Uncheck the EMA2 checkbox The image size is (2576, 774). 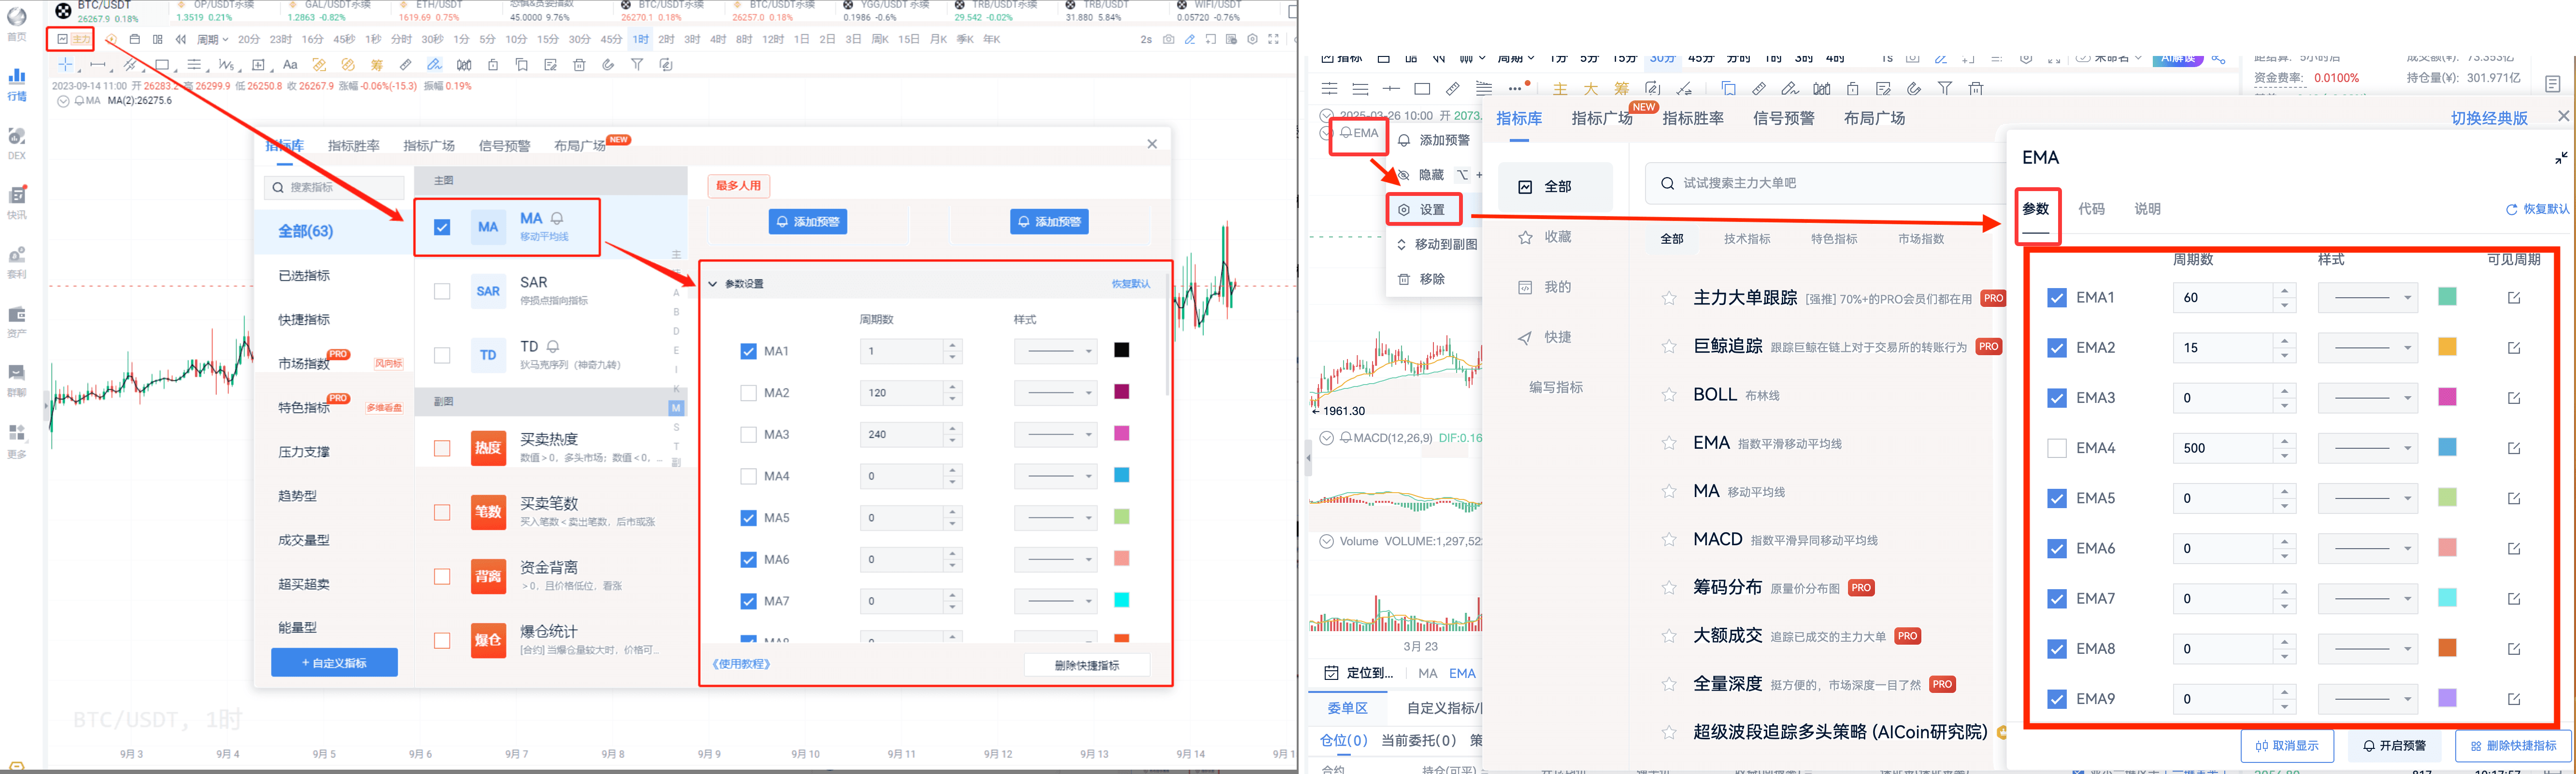2057,347
